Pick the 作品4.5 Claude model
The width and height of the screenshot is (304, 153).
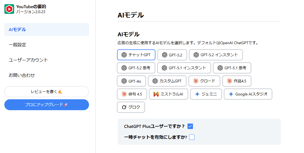pyautogui.click(x=237, y=81)
